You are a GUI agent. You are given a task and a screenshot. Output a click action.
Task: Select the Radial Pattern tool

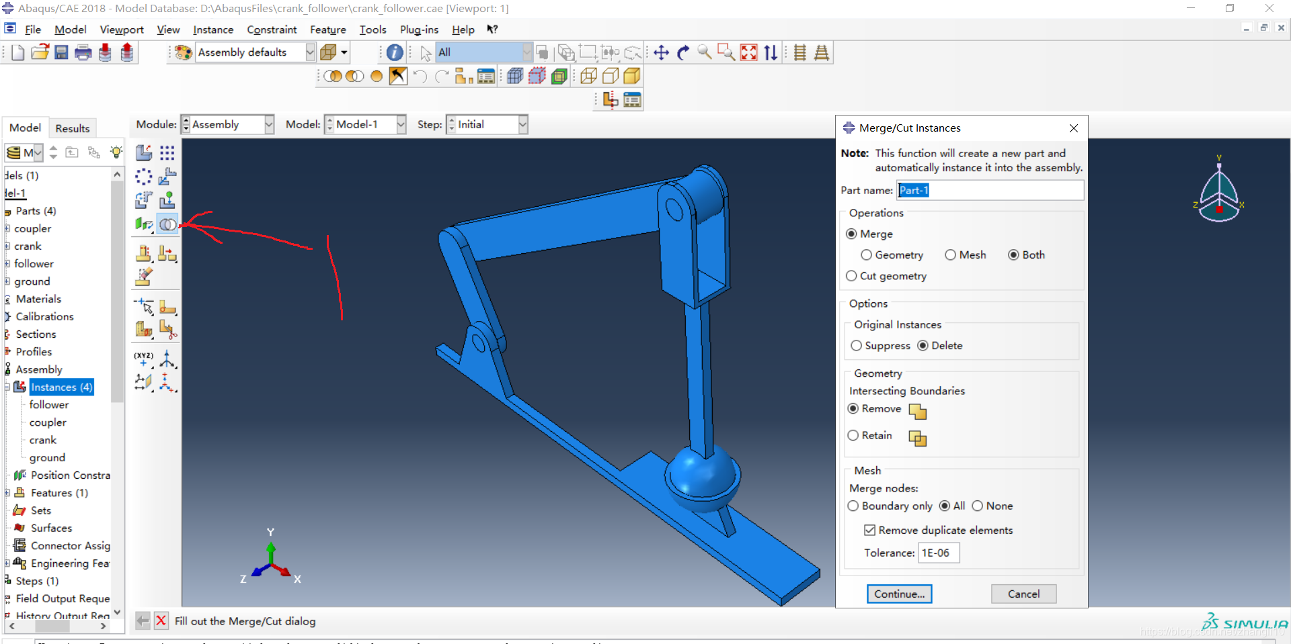click(x=144, y=177)
